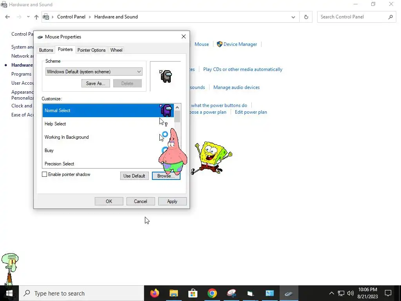This screenshot has width=401, height=301.
Task: Select the Help Select pointer row
Action: point(108,124)
